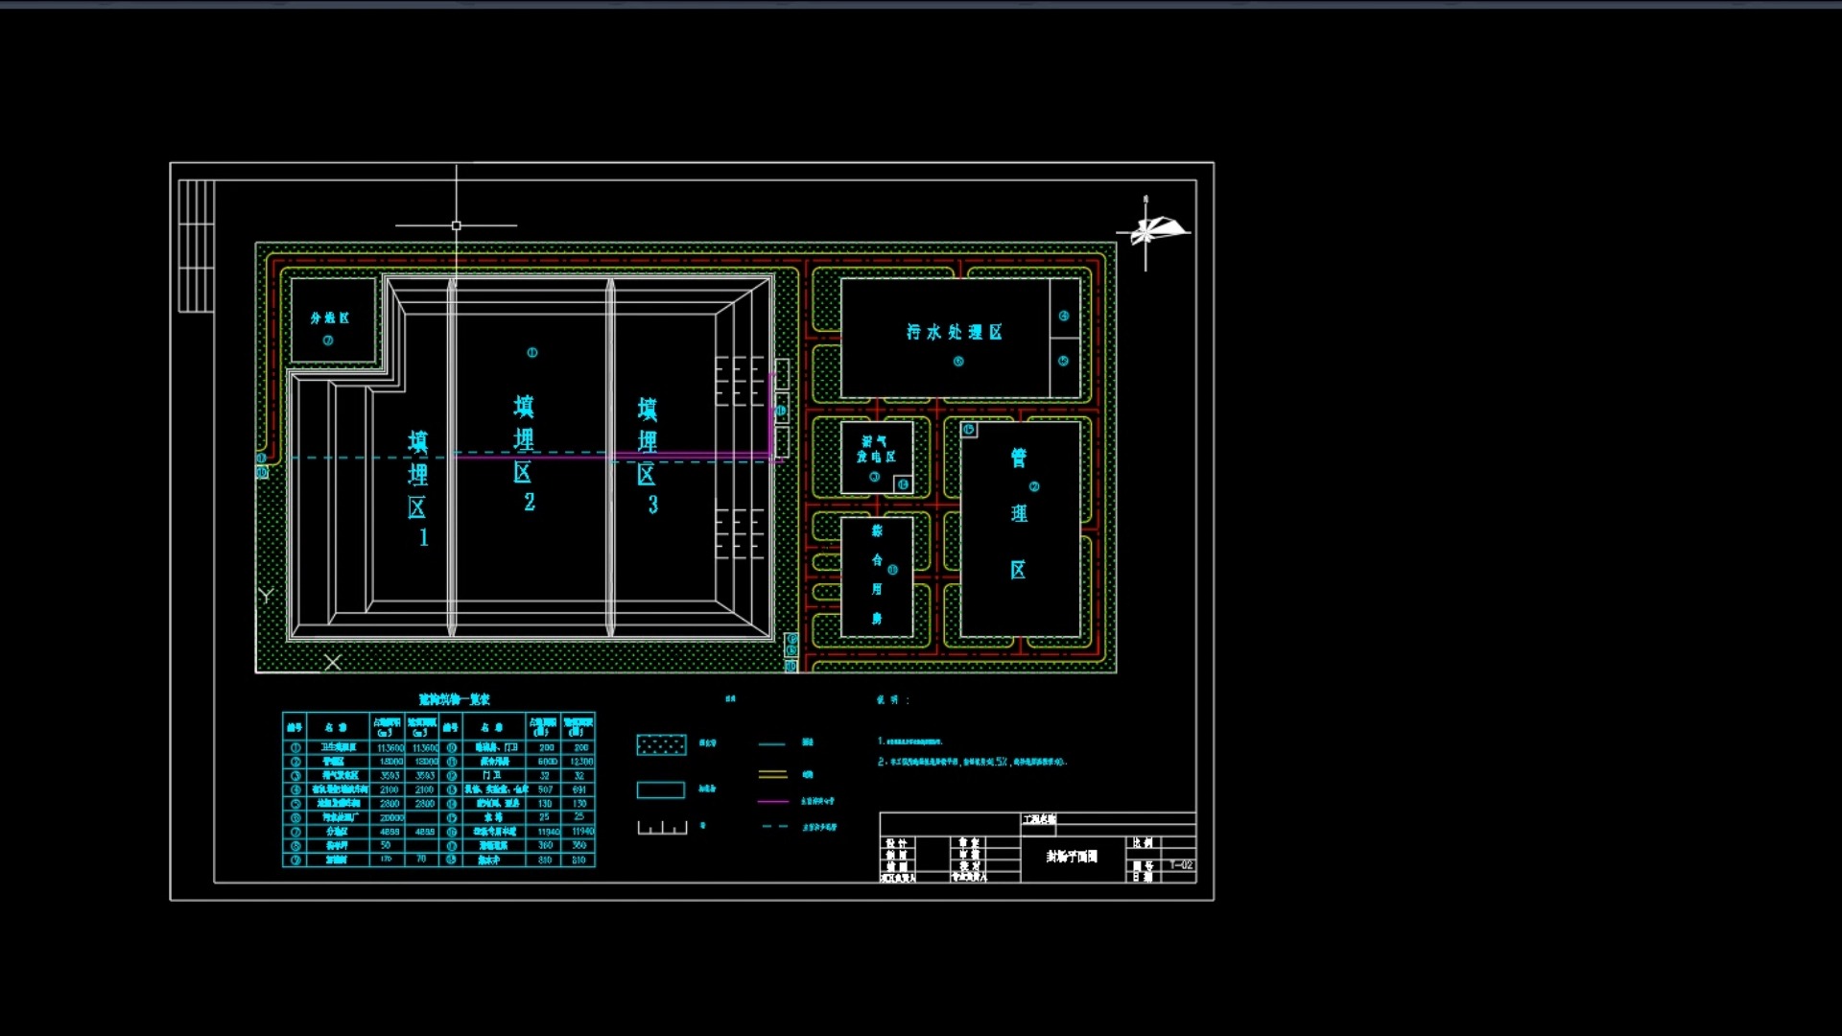Click circled number 1 above 填埋区 2

(532, 352)
